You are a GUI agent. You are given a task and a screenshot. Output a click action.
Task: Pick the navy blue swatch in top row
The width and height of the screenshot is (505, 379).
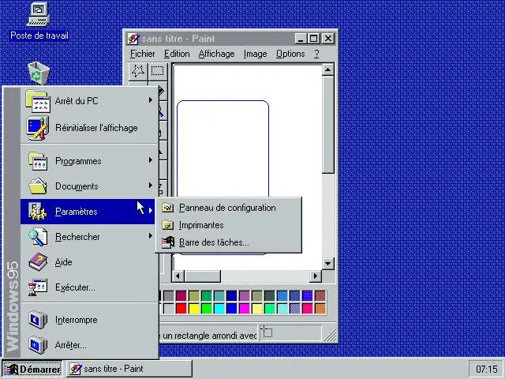(x=231, y=295)
